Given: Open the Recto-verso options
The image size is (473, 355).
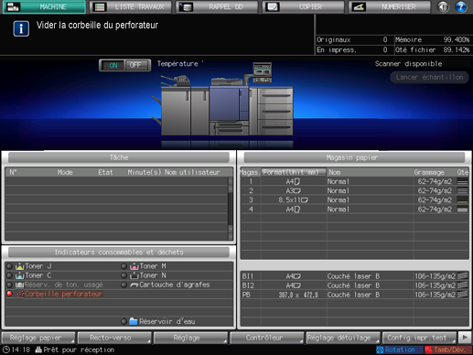Looking at the screenshot, I should tap(114, 338).
